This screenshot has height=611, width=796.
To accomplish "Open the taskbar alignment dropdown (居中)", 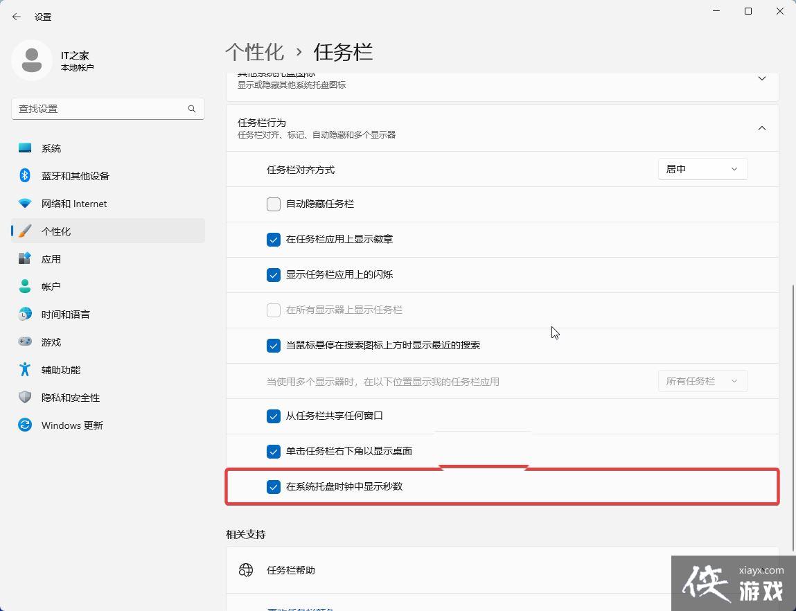I will point(702,168).
